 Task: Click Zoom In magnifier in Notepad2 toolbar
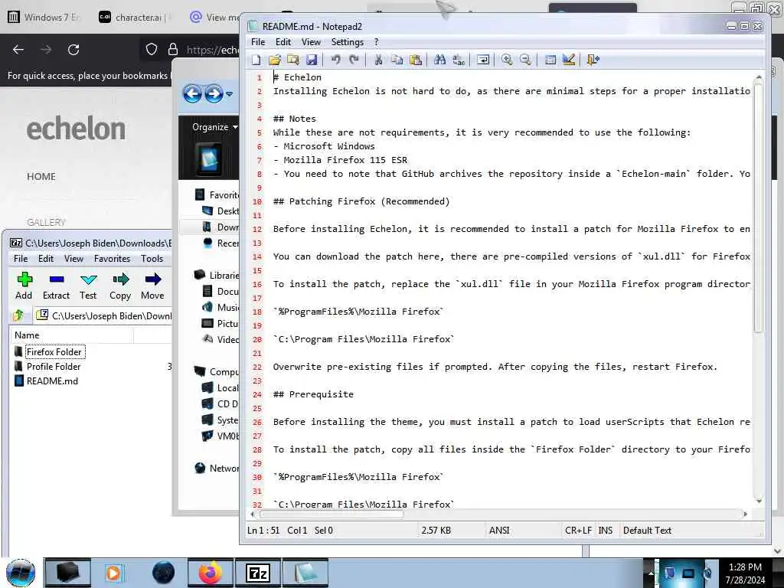coord(507,60)
